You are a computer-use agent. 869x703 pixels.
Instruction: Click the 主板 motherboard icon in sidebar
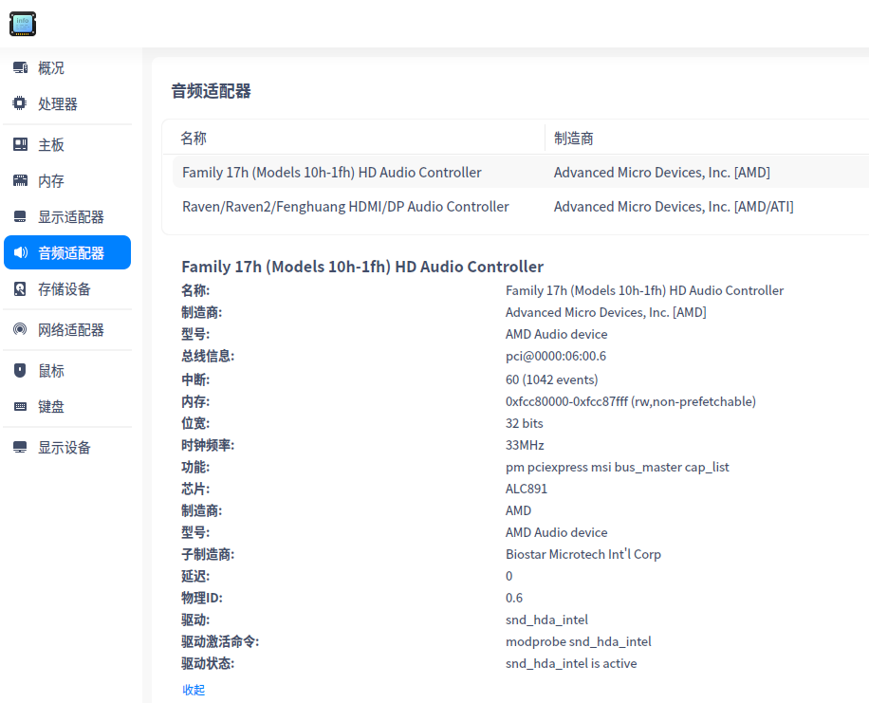[21, 144]
